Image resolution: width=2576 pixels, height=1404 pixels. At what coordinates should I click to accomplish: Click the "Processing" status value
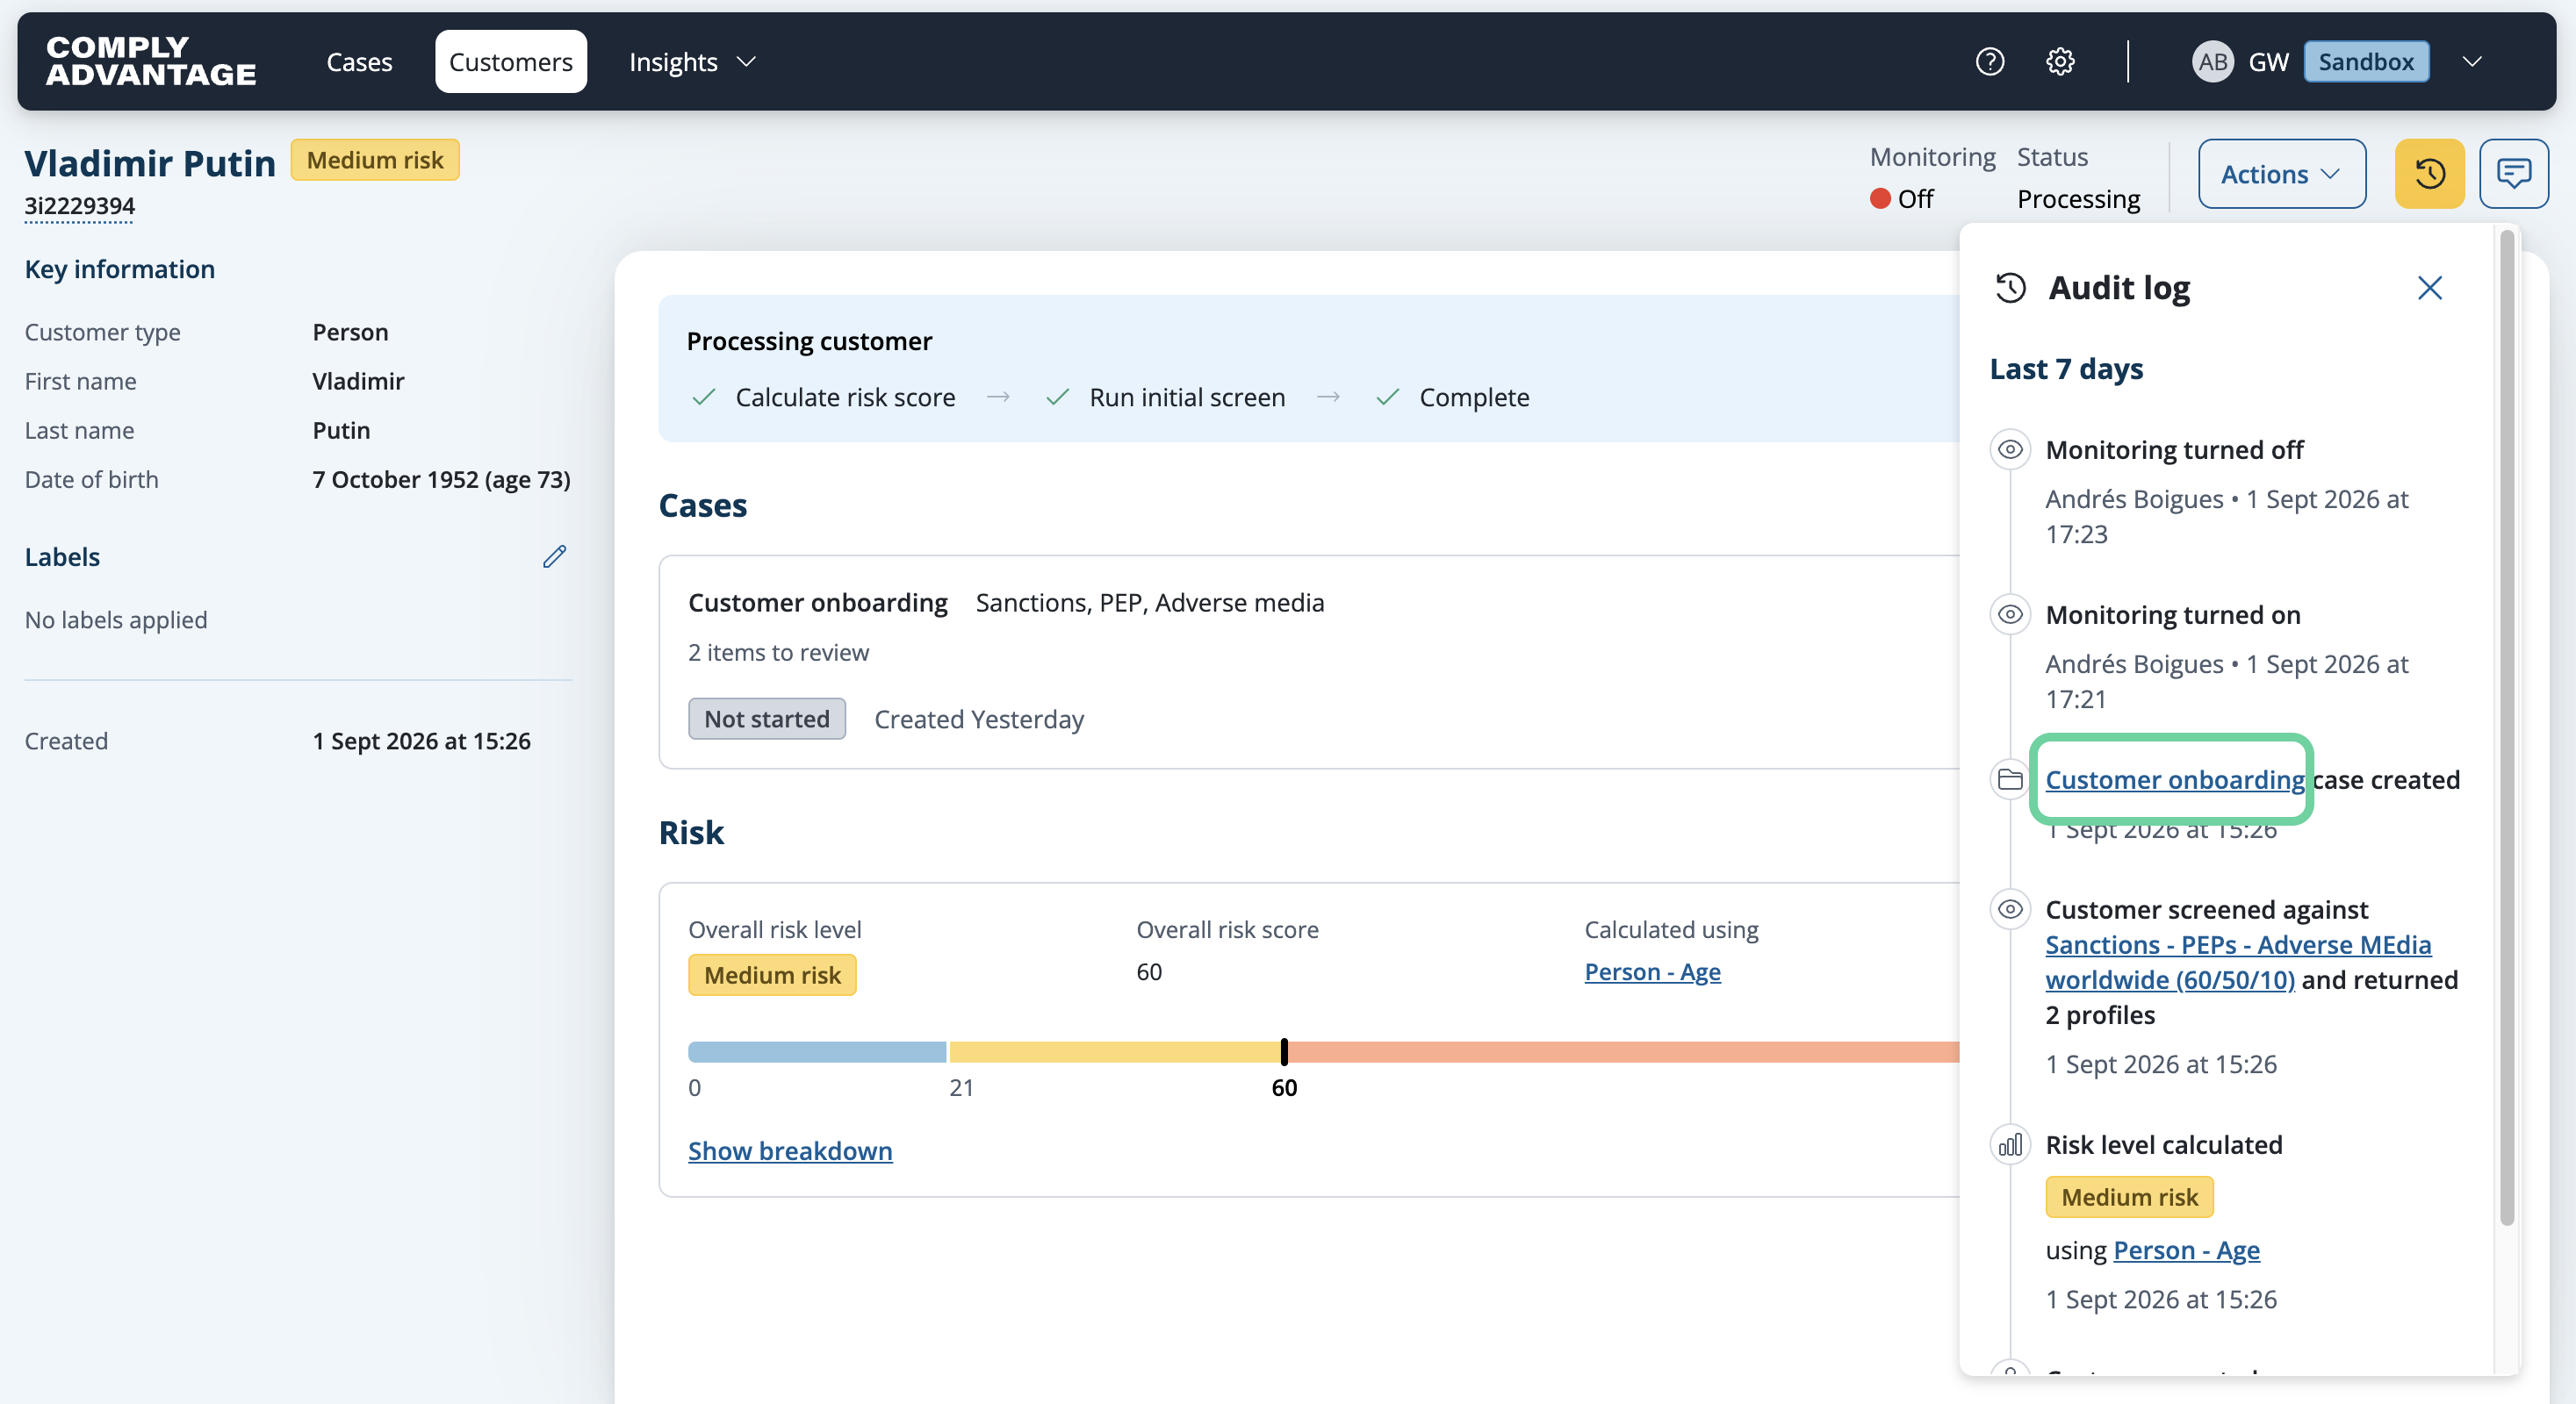pyautogui.click(x=2078, y=199)
